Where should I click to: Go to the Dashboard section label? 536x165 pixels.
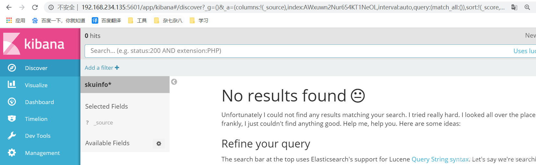click(40, 102)
